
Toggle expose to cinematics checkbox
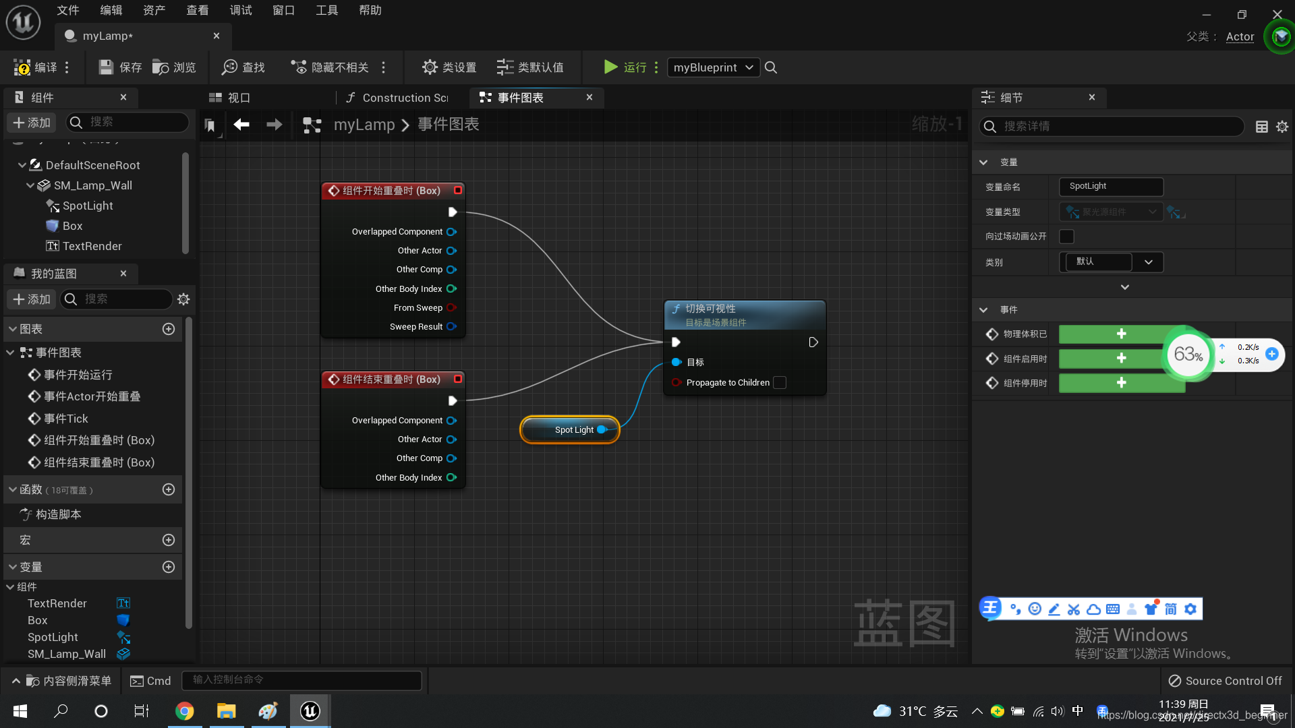(1066, 237)
